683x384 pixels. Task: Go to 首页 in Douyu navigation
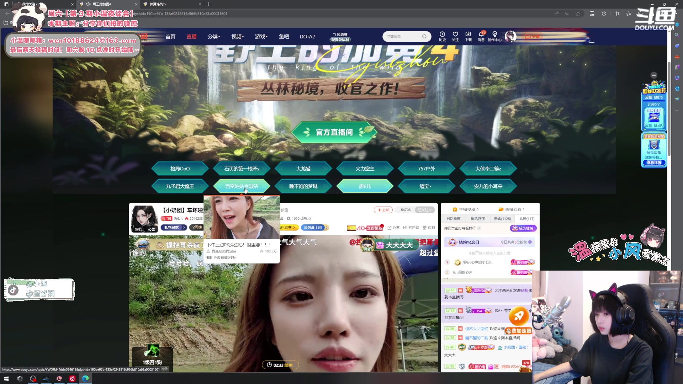(170, 37)
